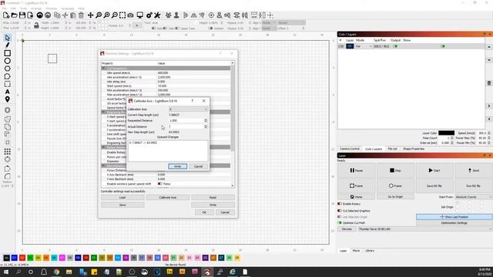Screen dimensions: 493x277
Task: Click the Open folder toolbar icon
Action: (14, 15)
